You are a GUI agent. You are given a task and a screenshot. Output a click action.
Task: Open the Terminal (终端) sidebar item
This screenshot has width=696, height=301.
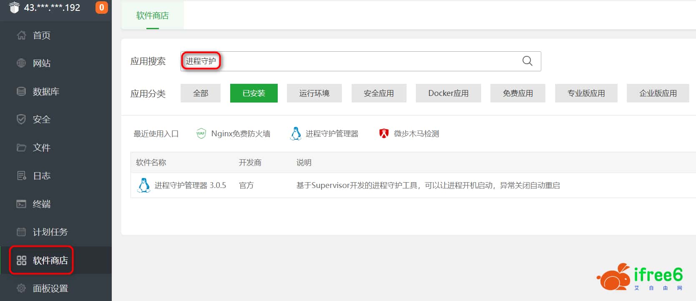point(41,204)
